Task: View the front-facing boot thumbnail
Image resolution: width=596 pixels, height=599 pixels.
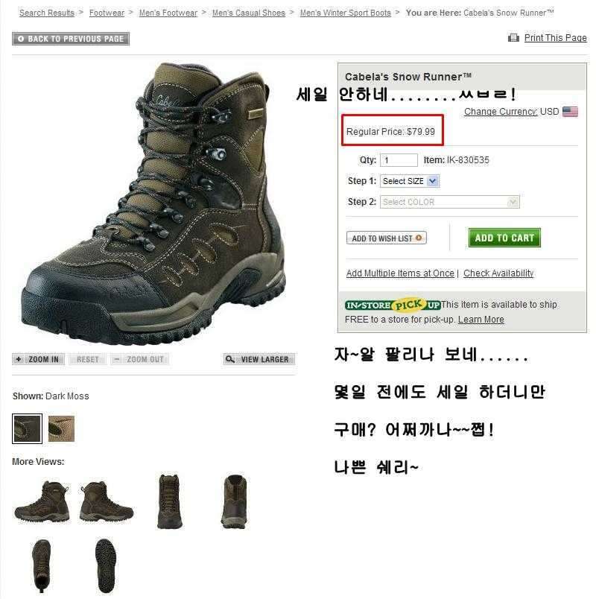Action: [170, 501]
